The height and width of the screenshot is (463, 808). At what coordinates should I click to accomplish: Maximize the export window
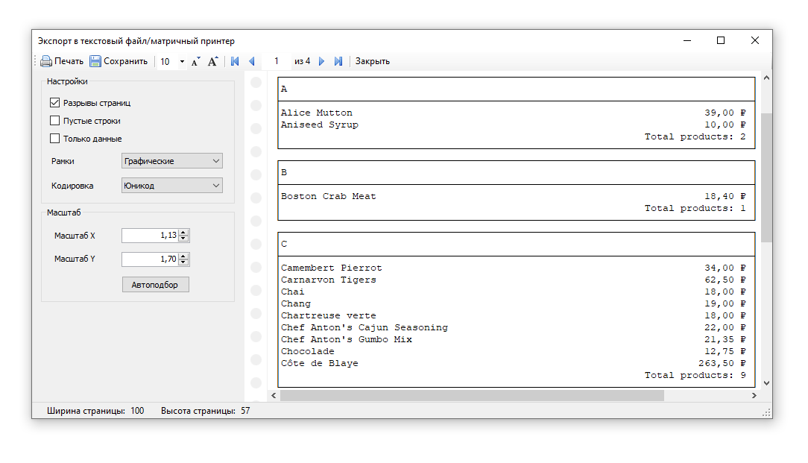coord(721,41)
